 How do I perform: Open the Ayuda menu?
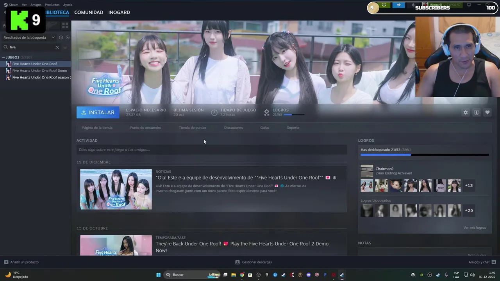click(x=68, y=5)
